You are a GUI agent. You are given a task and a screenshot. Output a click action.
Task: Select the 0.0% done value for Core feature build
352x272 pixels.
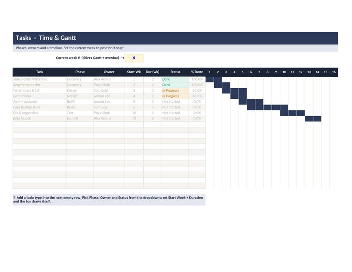pyautogui.click(x=197, y=107)
